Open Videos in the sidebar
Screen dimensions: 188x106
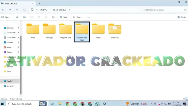click(9, 52)
